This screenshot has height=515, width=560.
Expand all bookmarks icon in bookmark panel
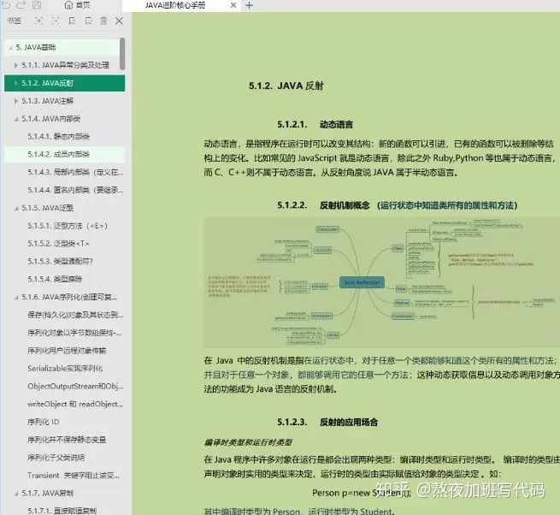38,21
